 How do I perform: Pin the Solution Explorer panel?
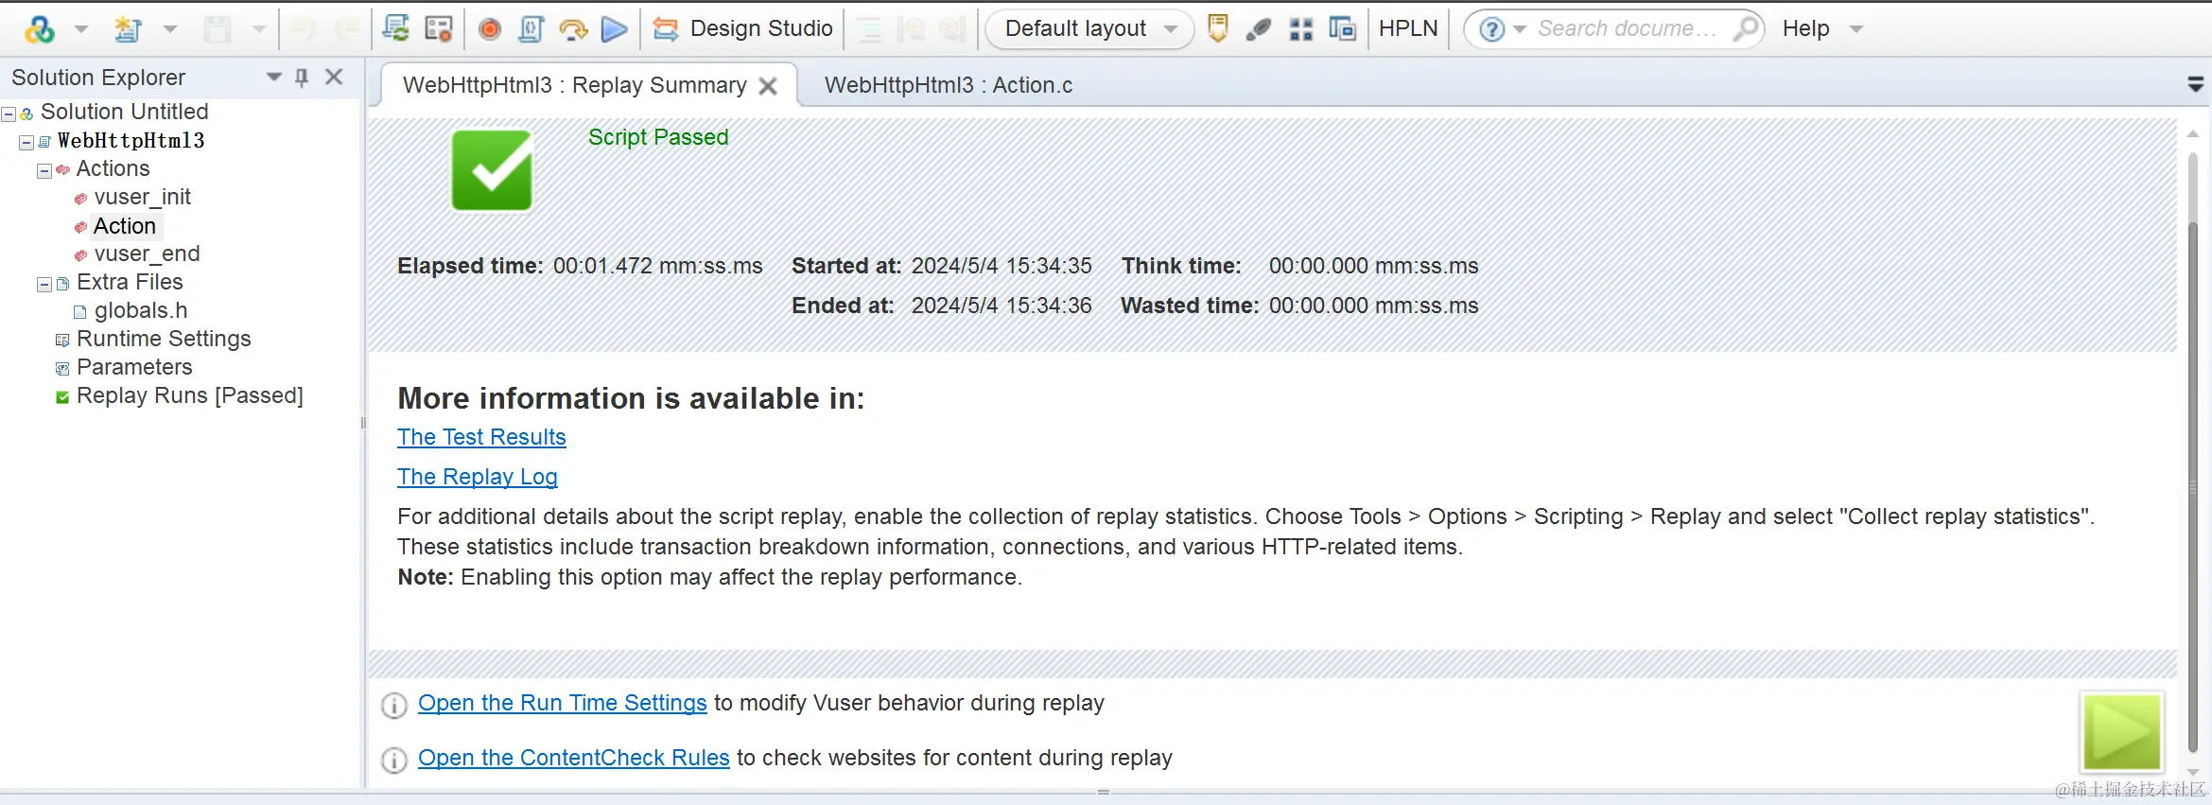[302, 77]
